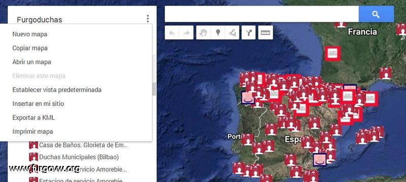Open Duchas Municipales (Bilbao) list item
406x182 pixels.
coord(79,157)
